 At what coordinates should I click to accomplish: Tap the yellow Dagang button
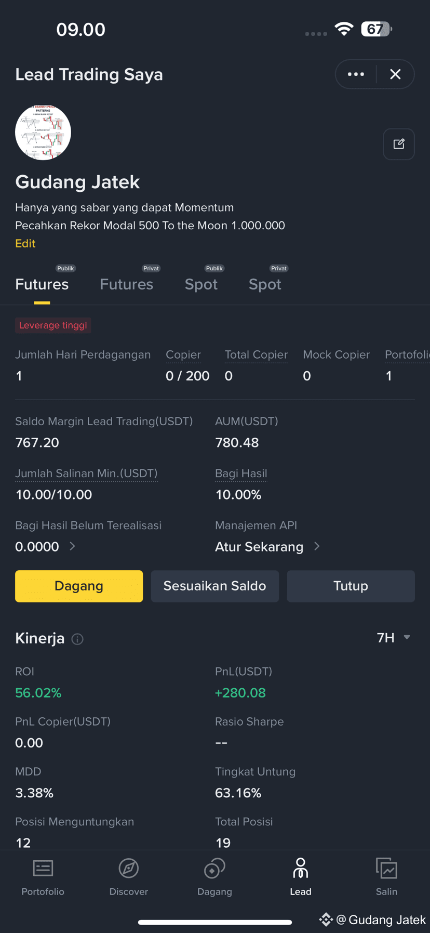pos(79,586)
